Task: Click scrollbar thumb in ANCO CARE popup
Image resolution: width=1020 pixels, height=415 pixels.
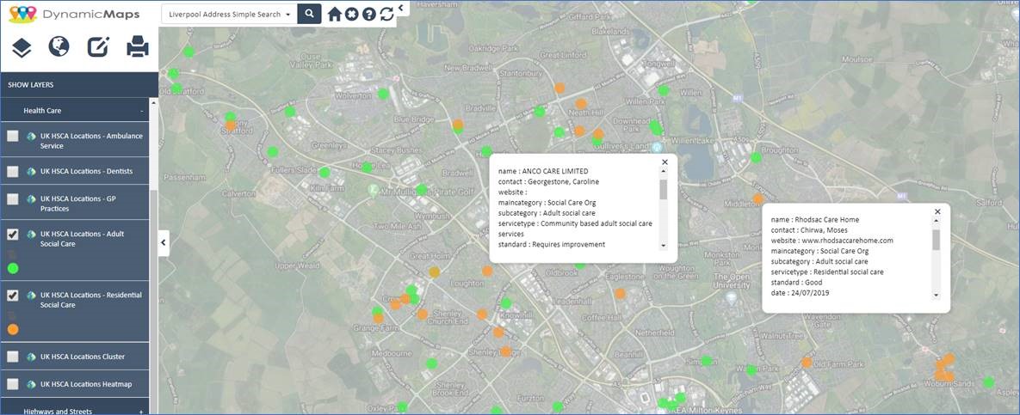Action: pyautogui.click(x=664, y=190)
